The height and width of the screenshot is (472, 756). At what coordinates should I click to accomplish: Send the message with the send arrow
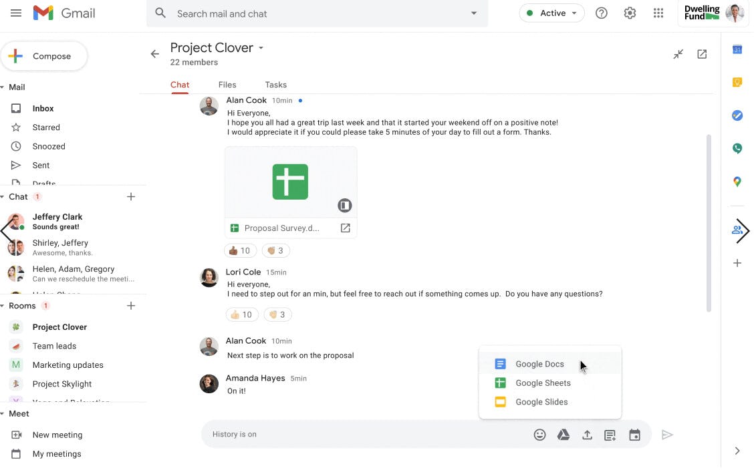(667, 434)
